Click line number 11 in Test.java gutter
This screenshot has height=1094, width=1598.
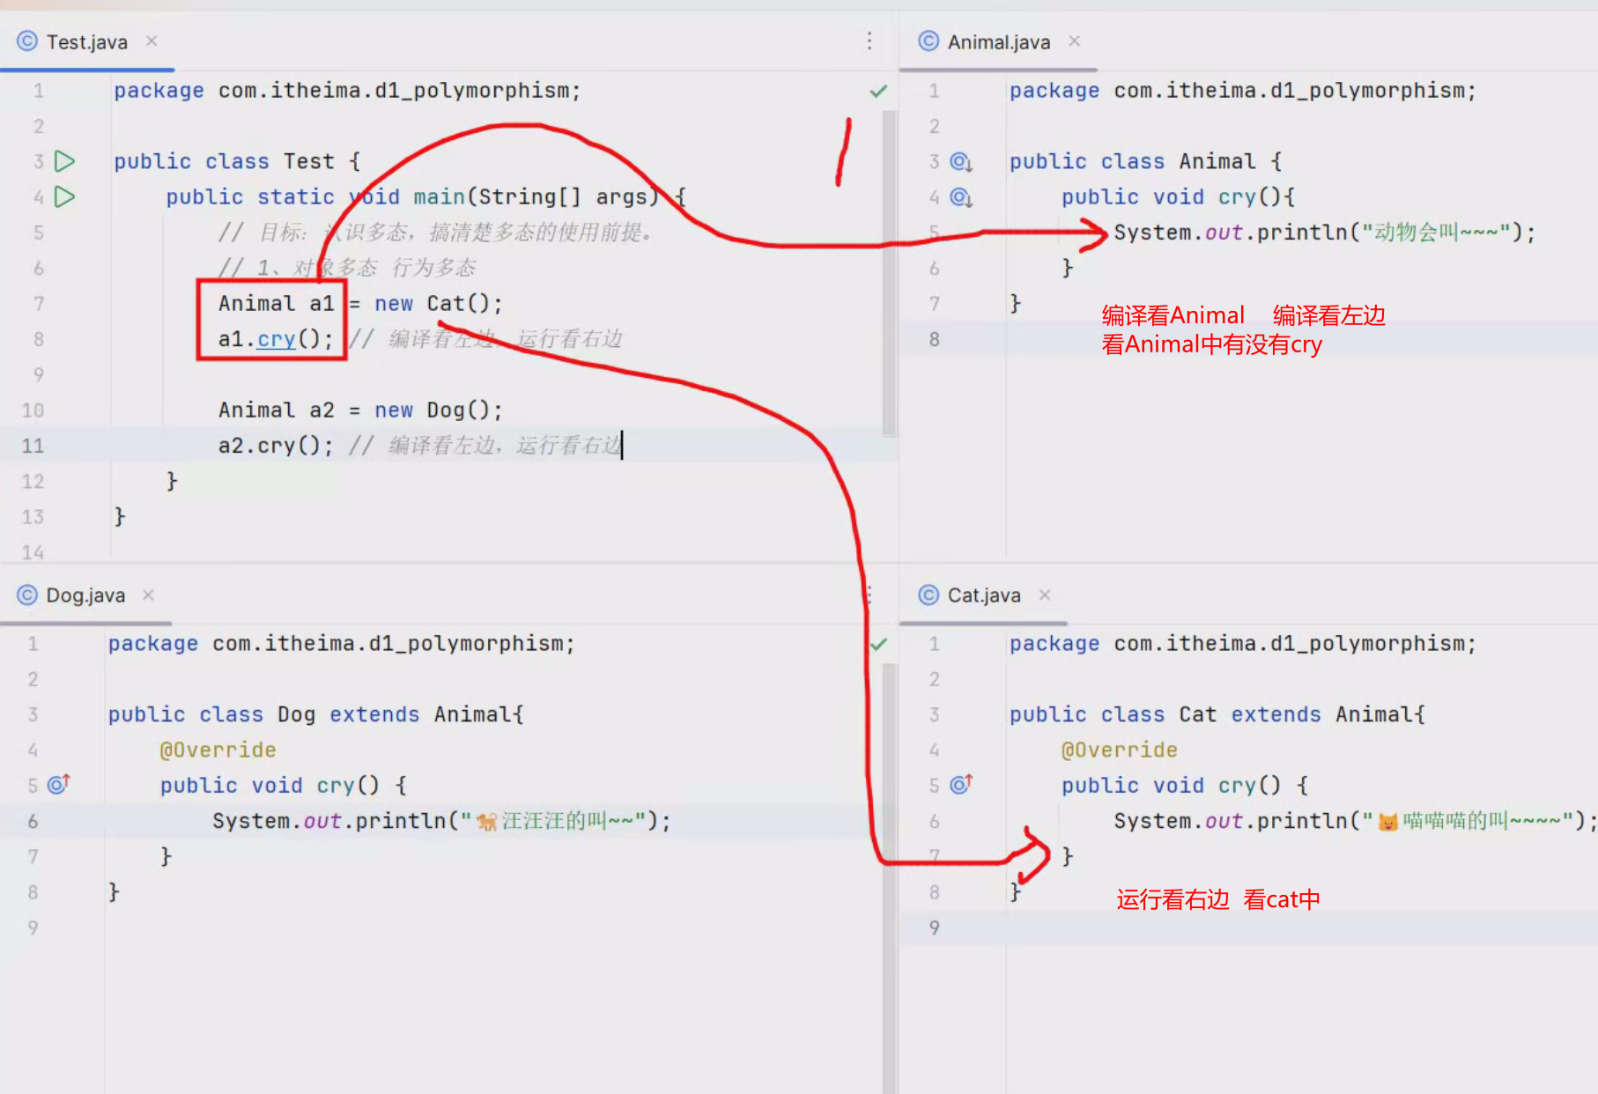[33, 446]
